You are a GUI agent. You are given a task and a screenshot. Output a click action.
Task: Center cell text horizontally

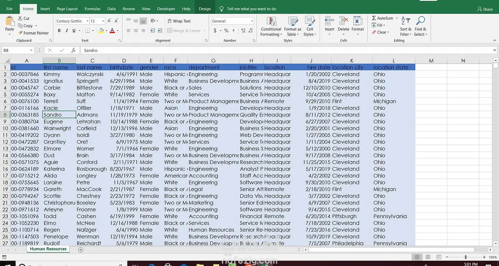pos(136,31)
